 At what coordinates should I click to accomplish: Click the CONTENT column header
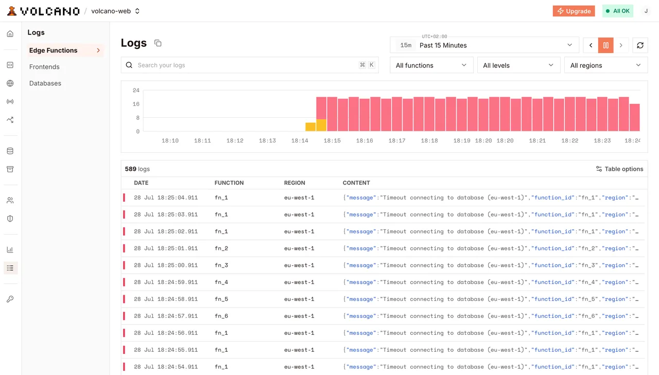[x=356, y=183]
